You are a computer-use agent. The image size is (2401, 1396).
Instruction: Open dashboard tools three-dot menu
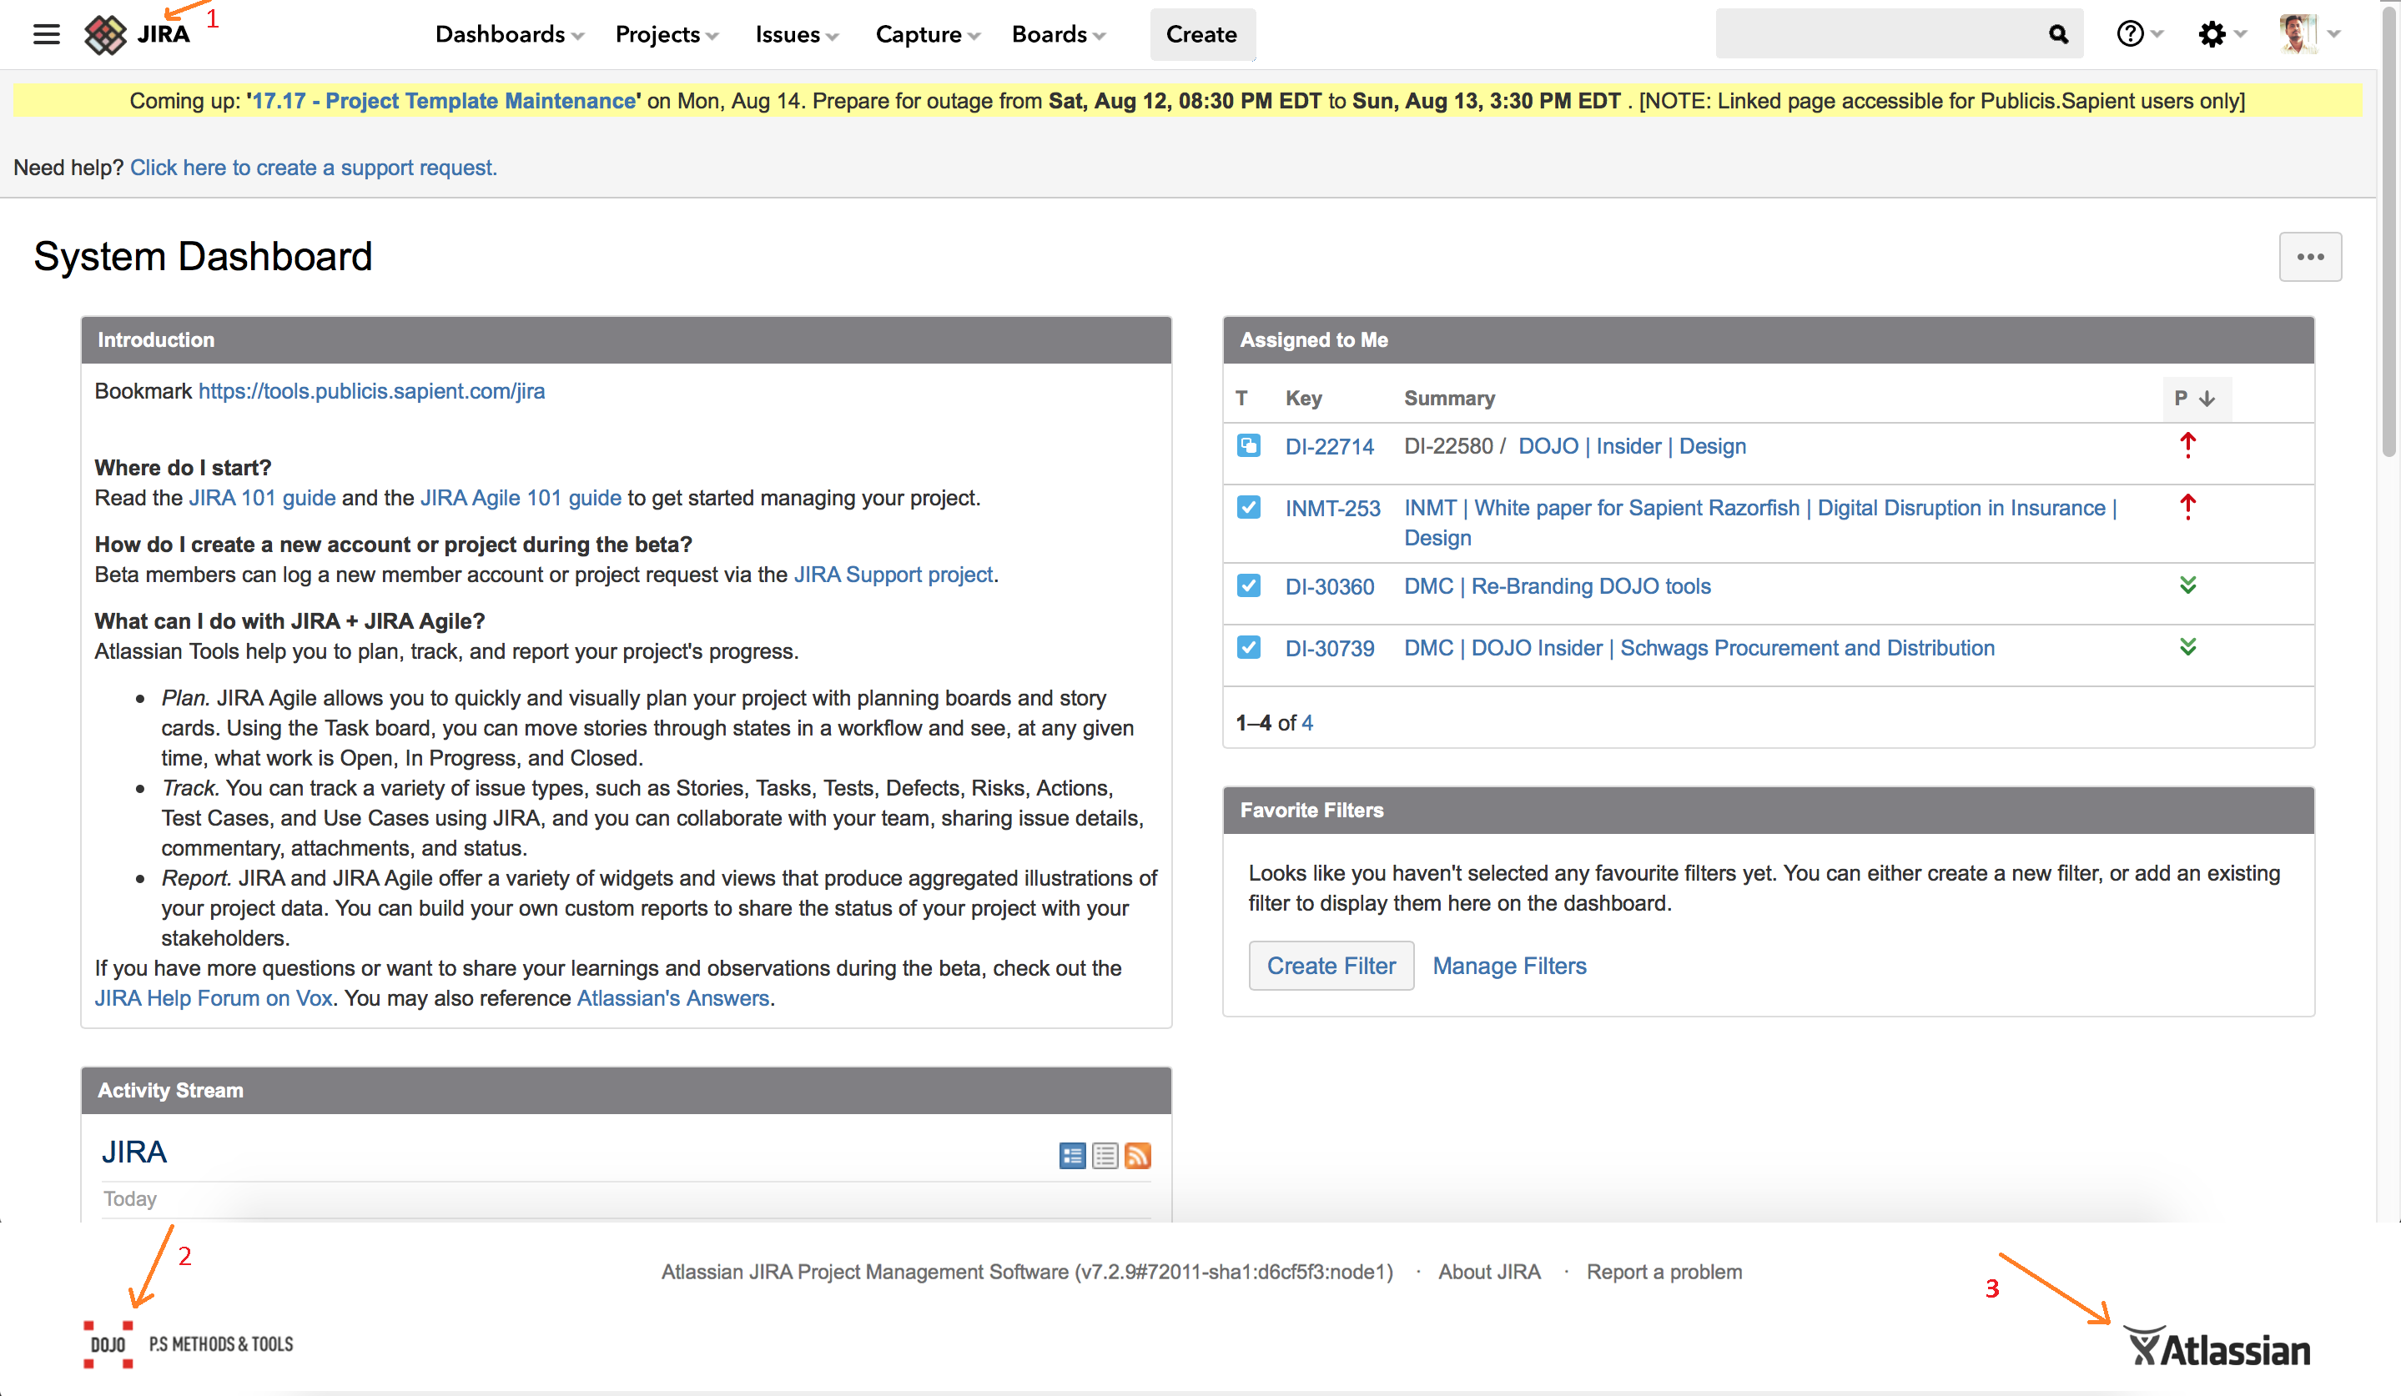pyautogui.click(x=2309, y=257)
